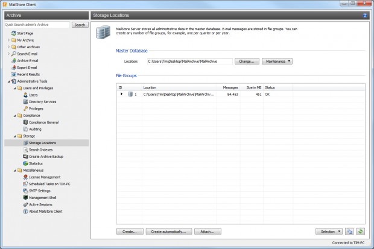Click the copy icon button beside Selection
Viewport: 374px width, 249px height.
point(349,232)
